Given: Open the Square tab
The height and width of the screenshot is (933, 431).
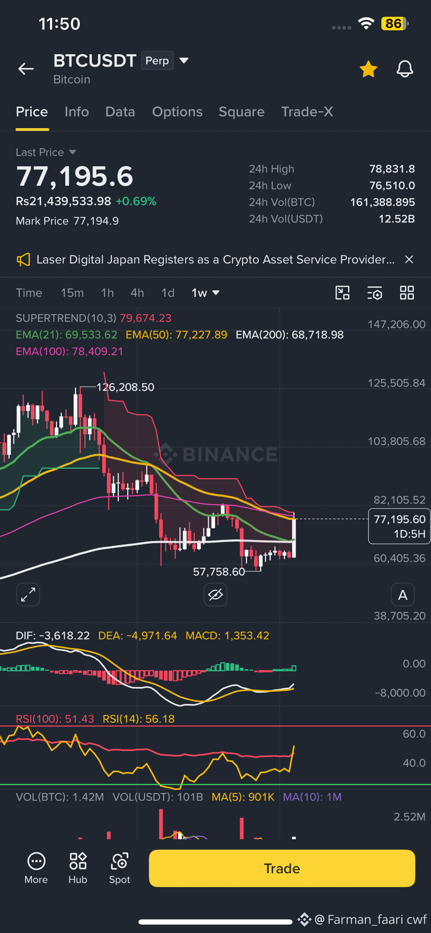Looking at the screenshot, I should [242, 112].
